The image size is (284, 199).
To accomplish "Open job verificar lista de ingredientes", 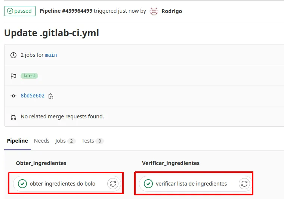I will pos(191,184).
